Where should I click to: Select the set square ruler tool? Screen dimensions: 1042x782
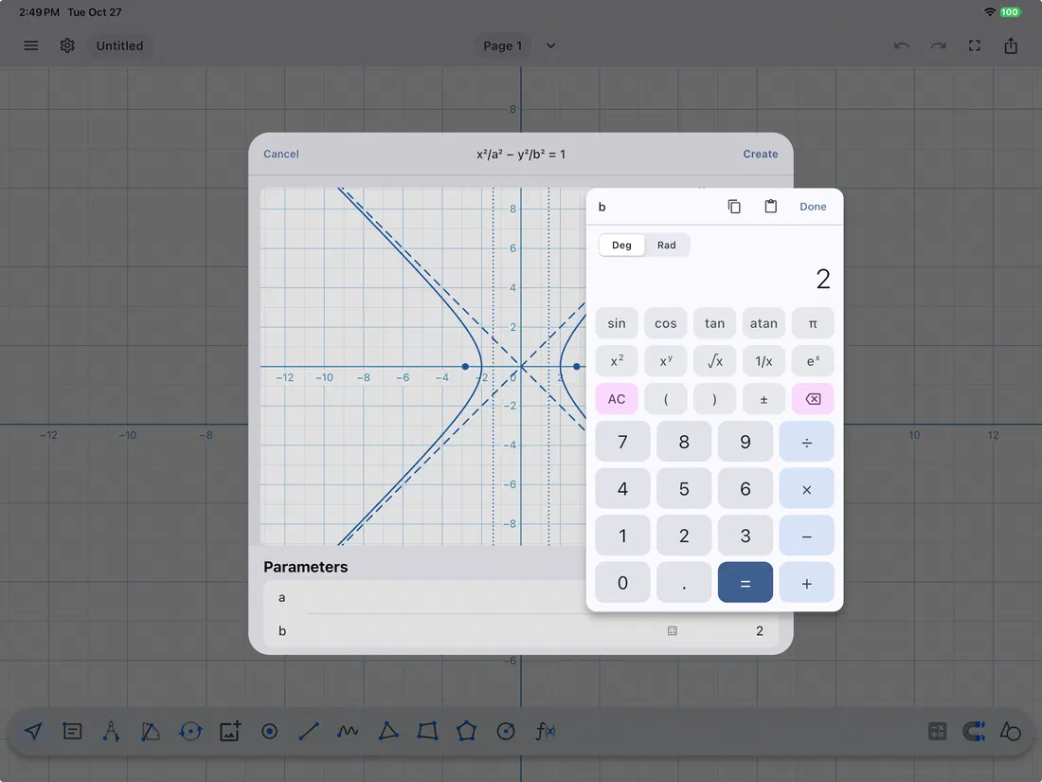tap(151, 732)
